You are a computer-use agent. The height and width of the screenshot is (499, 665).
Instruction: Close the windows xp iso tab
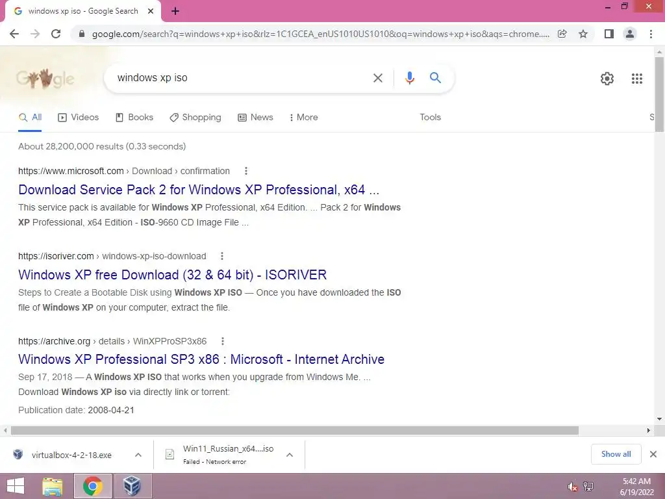click(x=151, y=11)
